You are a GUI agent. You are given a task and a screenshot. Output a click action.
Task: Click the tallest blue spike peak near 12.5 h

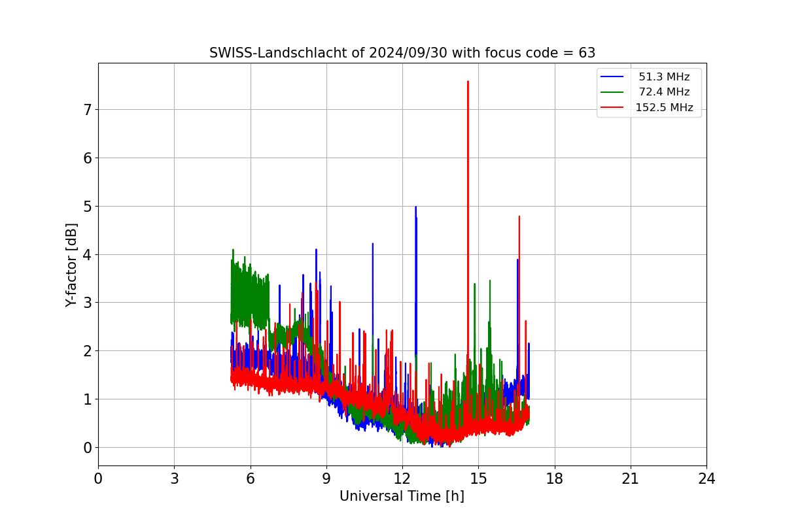415,207
